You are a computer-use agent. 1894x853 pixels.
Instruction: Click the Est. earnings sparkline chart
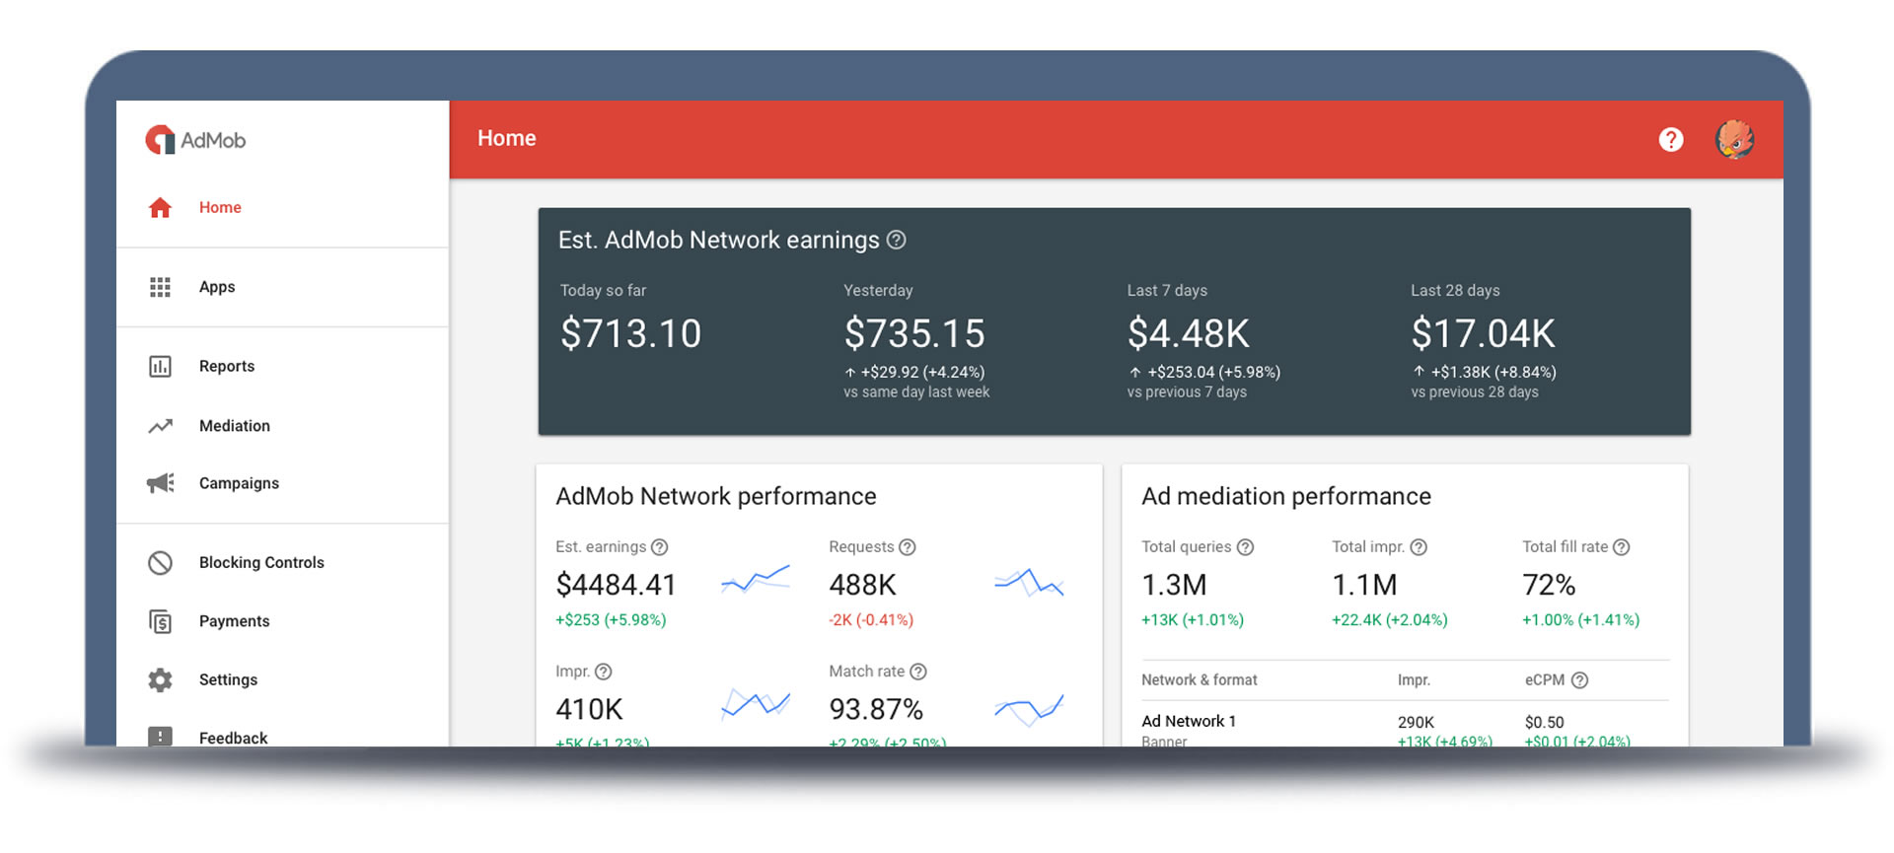[756, 580]
